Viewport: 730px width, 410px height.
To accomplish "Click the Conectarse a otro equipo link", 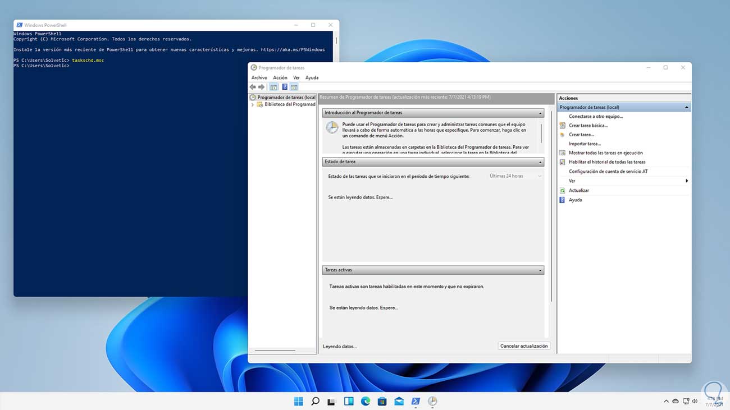I will point(595,116).
